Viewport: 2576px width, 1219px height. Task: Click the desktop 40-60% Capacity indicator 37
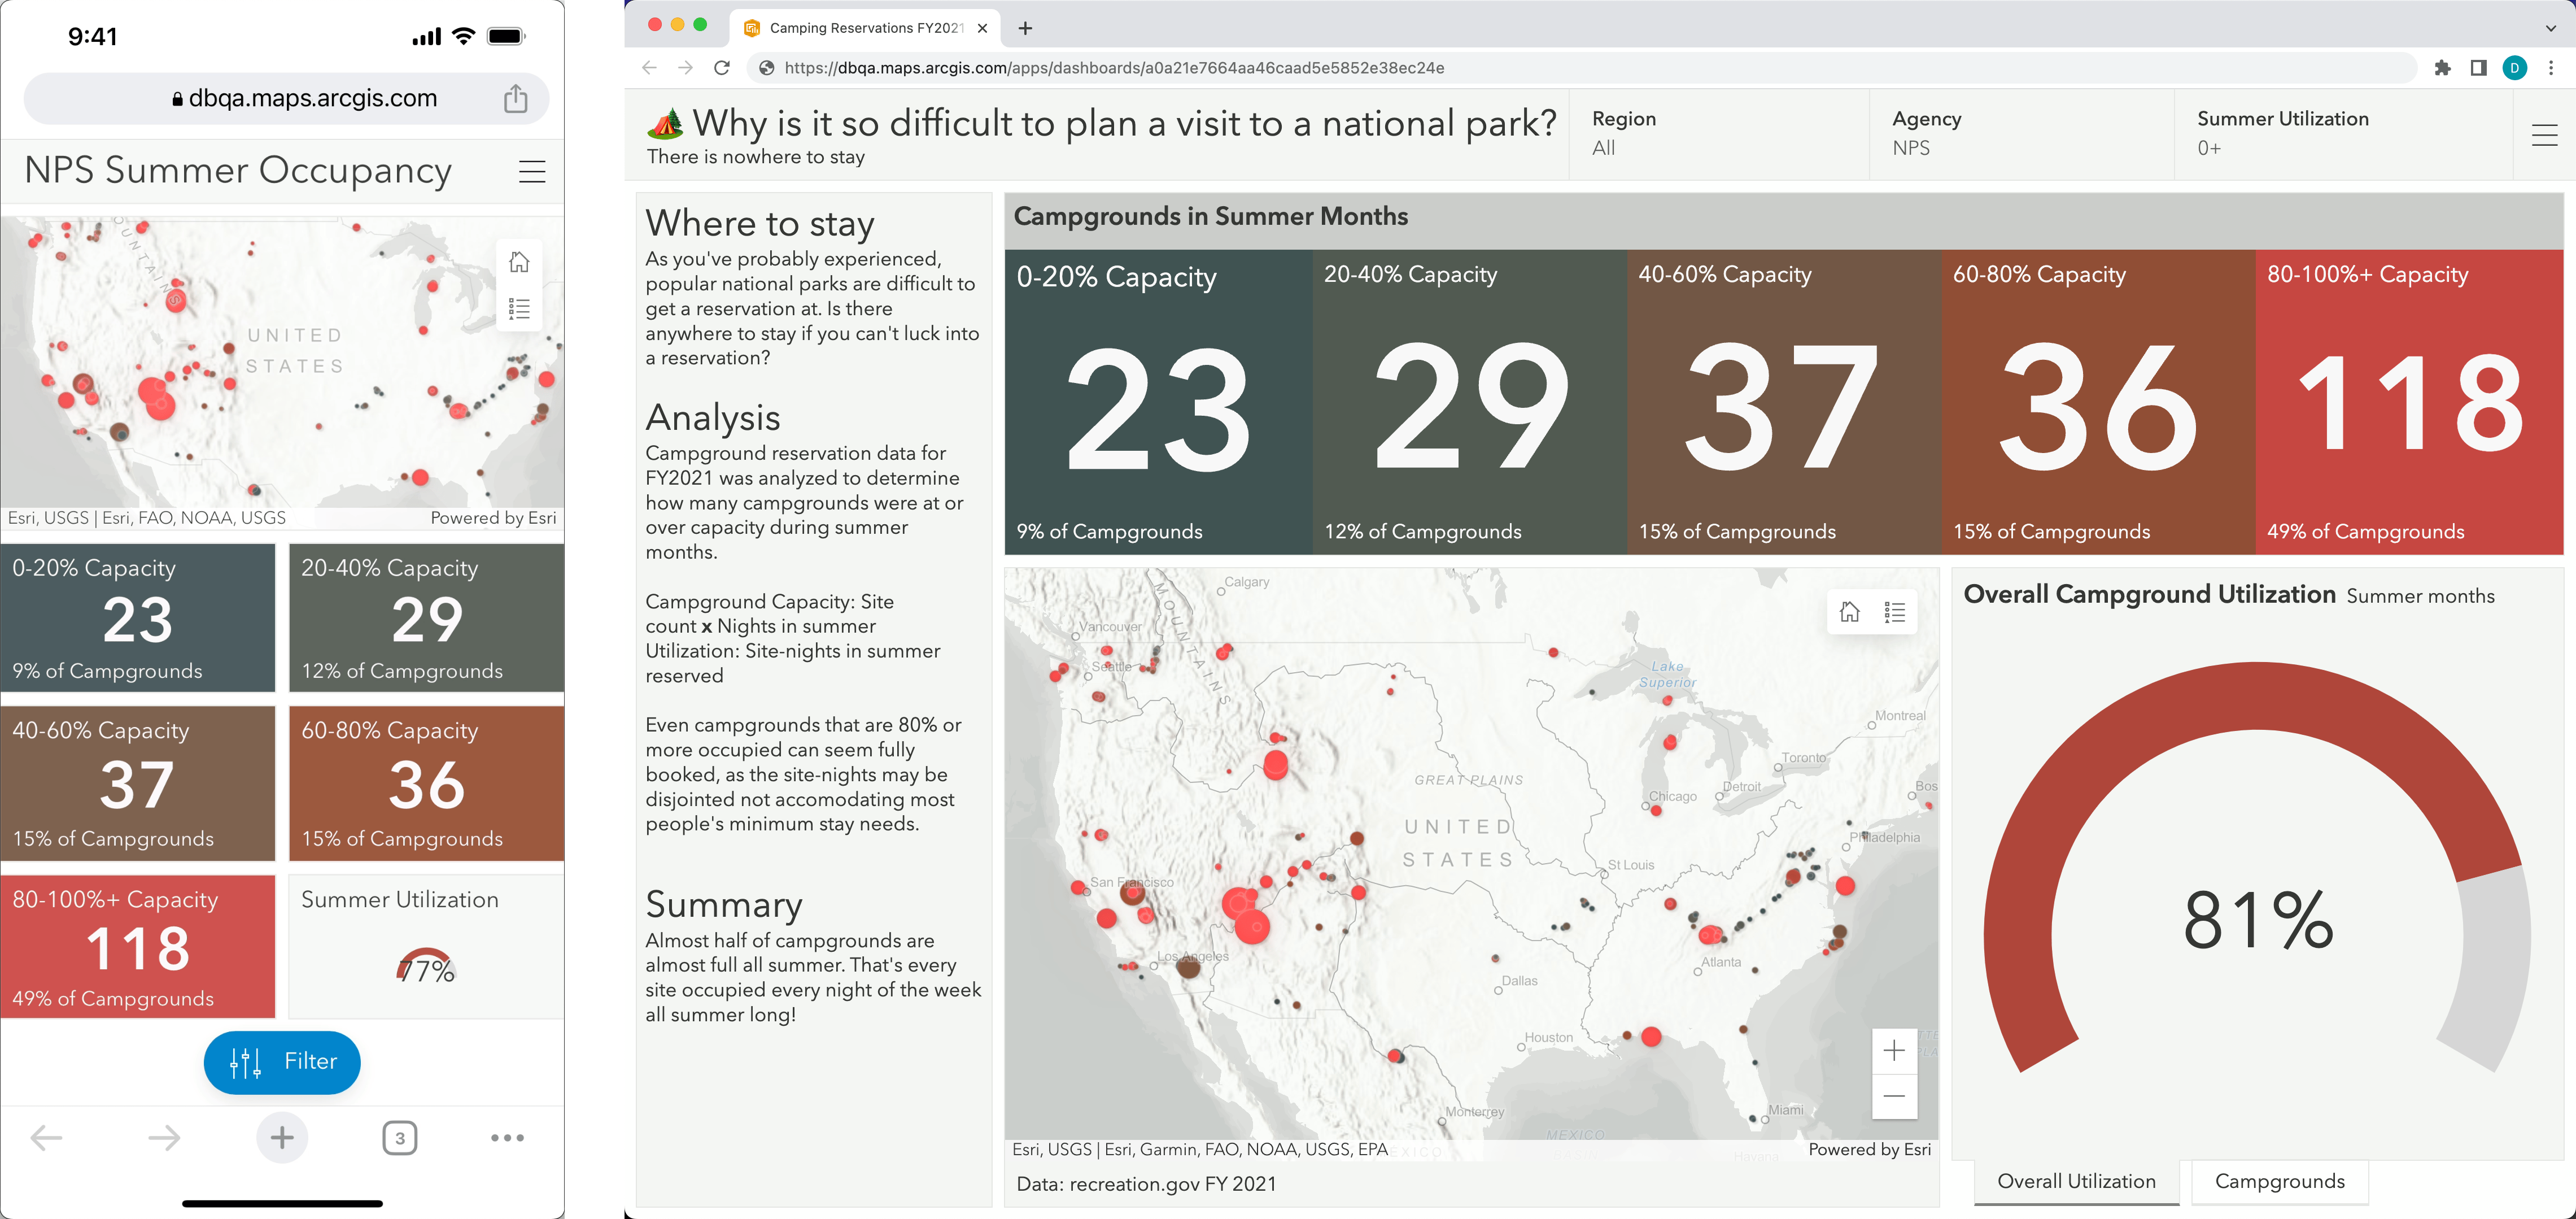coord(1784,402)
